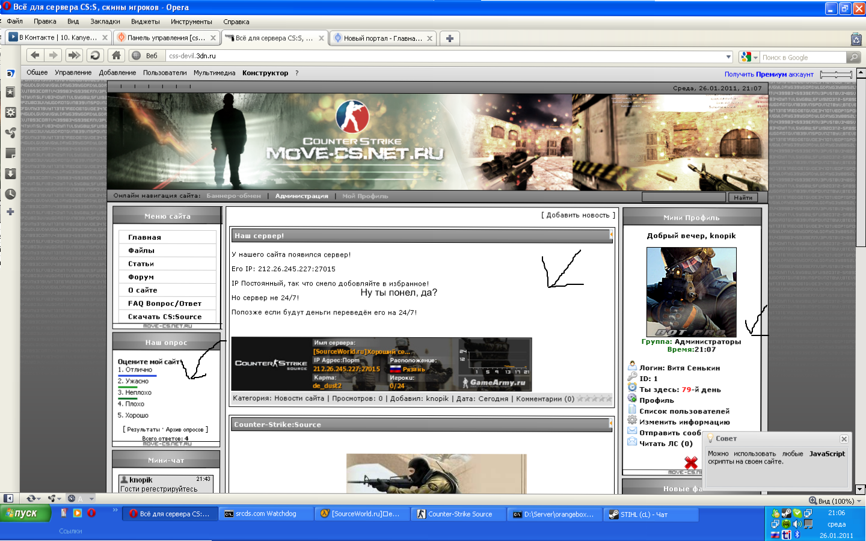Switch to srcds.com Watchdog taskbar window
This screenshot has height=541, width=866.
(266, 514)
